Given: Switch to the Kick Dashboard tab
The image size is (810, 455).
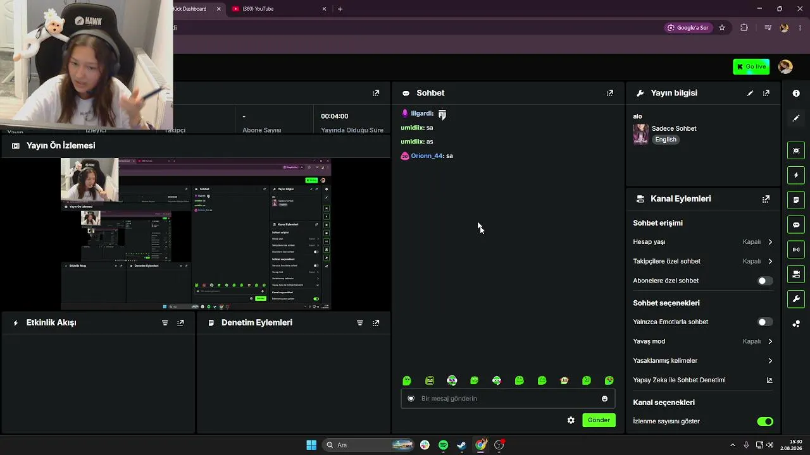Looking at the screenshot, I should 198,9.
